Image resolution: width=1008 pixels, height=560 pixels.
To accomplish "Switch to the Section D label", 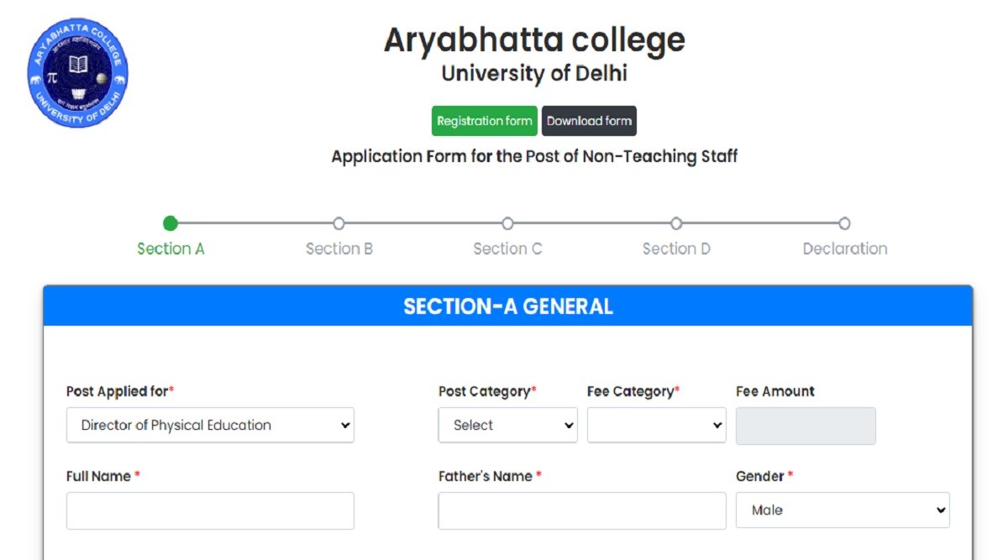I will pos(676,249).
